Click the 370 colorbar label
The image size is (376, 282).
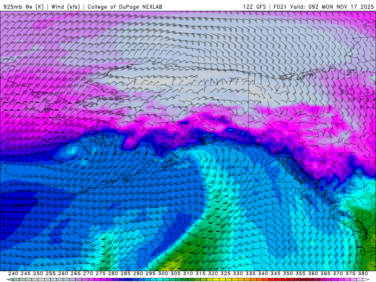[338, 274]
